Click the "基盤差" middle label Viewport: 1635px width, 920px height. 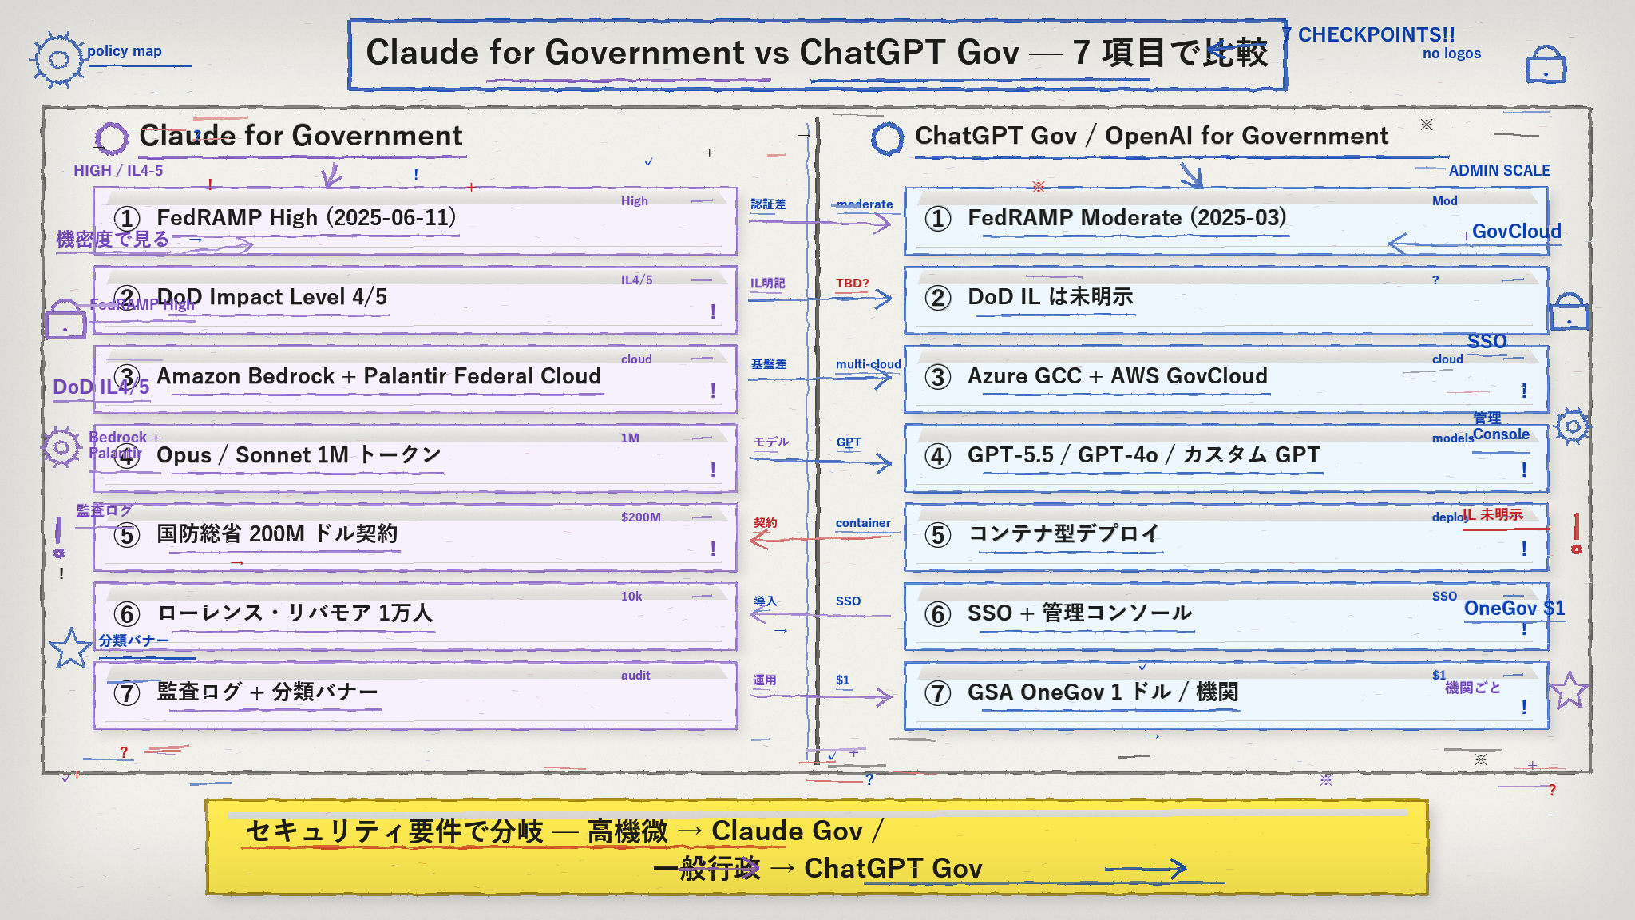pyautogui.click(x=768, y=363)
